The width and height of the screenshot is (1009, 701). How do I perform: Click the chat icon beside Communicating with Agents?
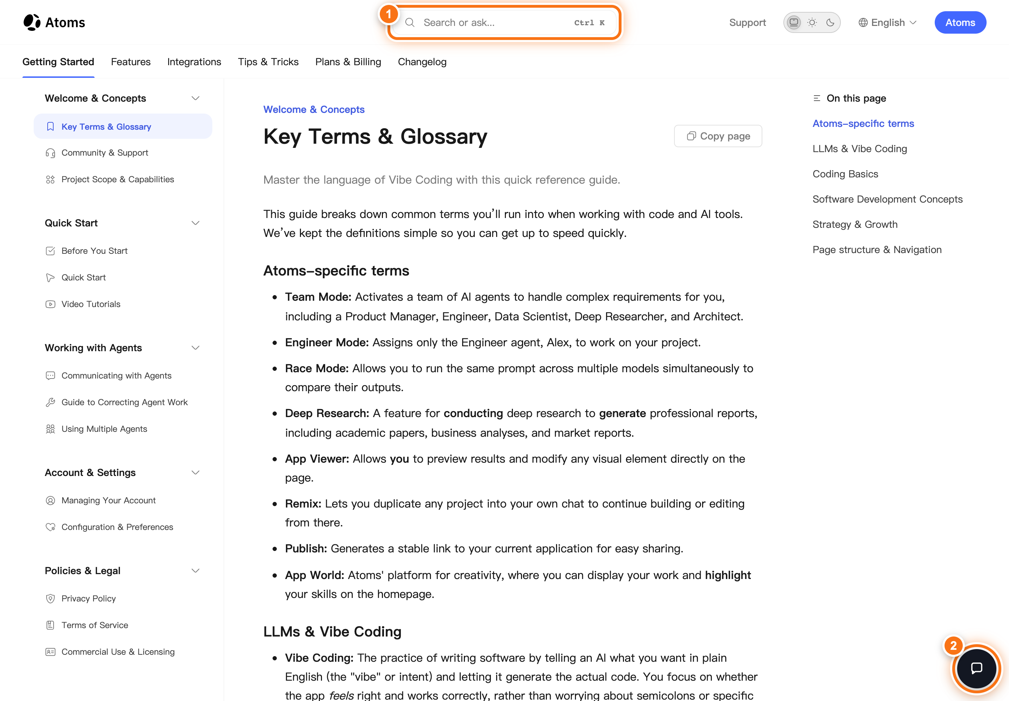tap(50, 375)
